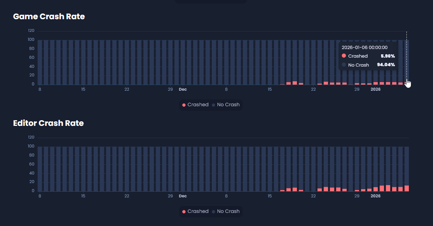Click red Crashed legend dot under Game chart
This screenshot has height=226, width=433.
pos(184,105)
